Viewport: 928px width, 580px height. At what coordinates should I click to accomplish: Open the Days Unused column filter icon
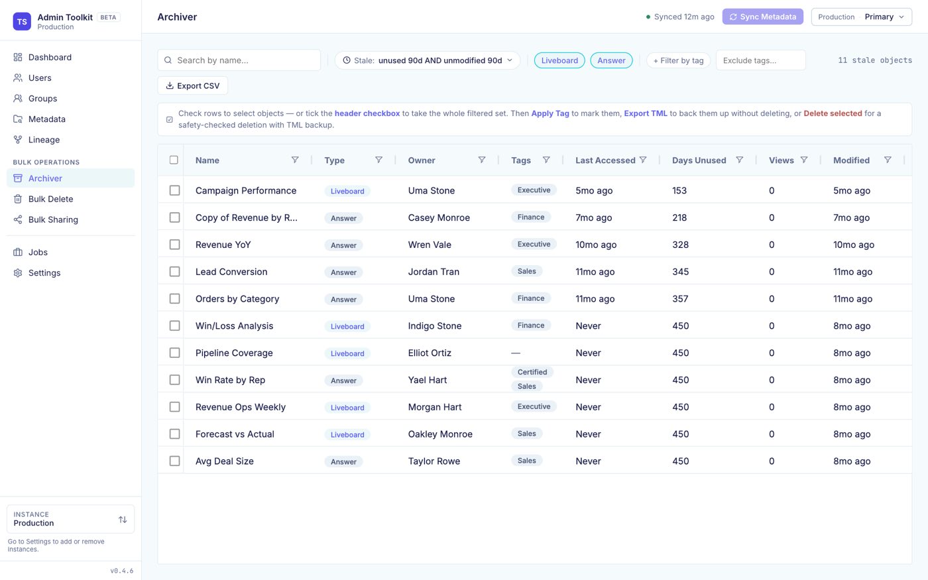(x=740, y=160)
